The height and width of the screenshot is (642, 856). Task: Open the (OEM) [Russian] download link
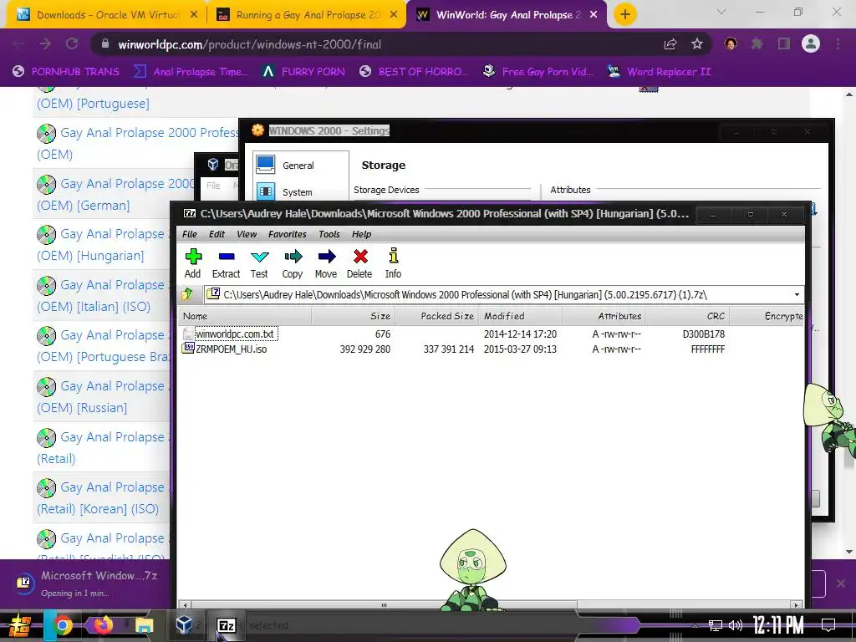(103, 397)
